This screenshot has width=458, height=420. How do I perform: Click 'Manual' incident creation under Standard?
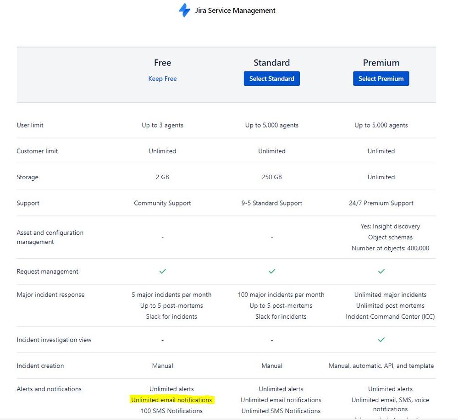pyautogui.click(x=272, y=366)
